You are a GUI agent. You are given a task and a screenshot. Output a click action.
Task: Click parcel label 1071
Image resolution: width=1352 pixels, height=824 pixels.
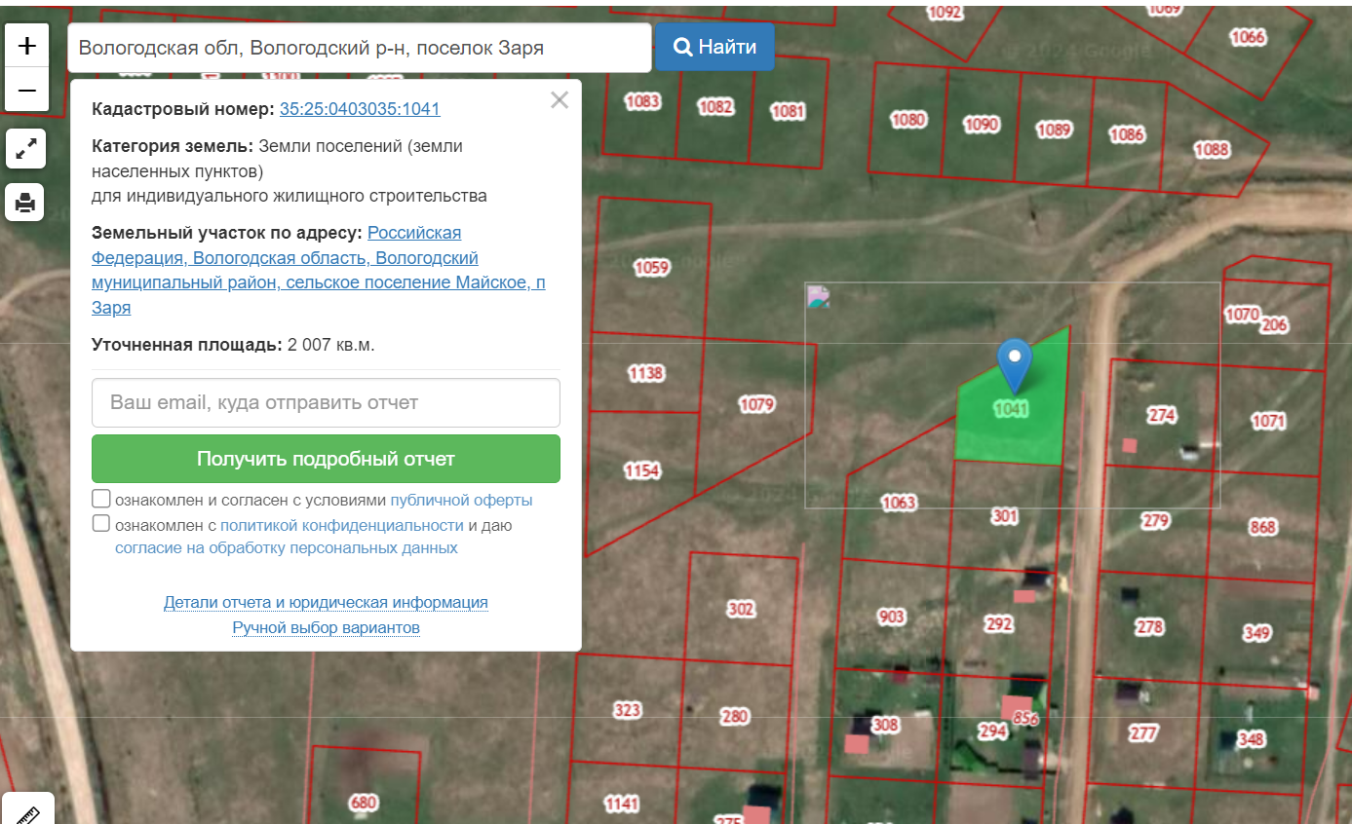coord(1268,422)
